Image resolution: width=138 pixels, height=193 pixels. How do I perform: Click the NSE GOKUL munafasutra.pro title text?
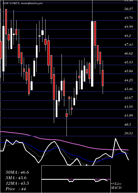tap(23, 3)
